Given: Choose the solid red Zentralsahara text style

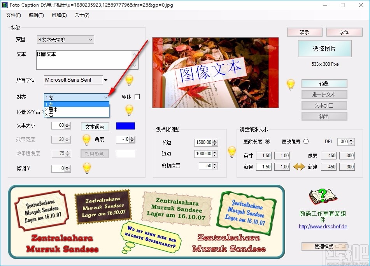Looking at the screenshot, I should 62,243.
